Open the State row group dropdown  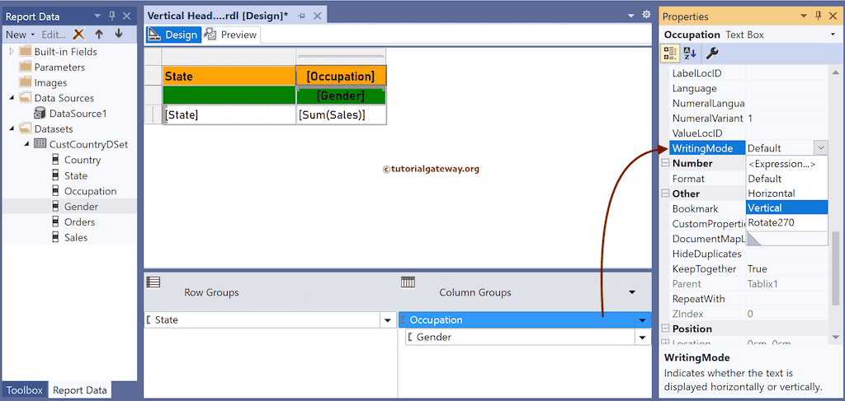(387, 320)
